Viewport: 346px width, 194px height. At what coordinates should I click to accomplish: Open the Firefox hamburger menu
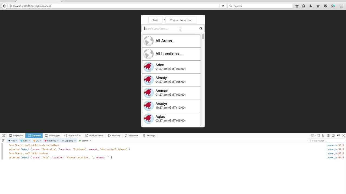(x=342, y=6)
